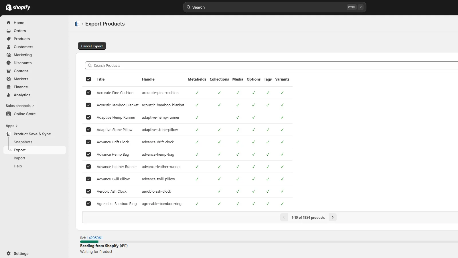Click the Shopify logo
This screenshot has width=458, height=258.
[18, 7]
